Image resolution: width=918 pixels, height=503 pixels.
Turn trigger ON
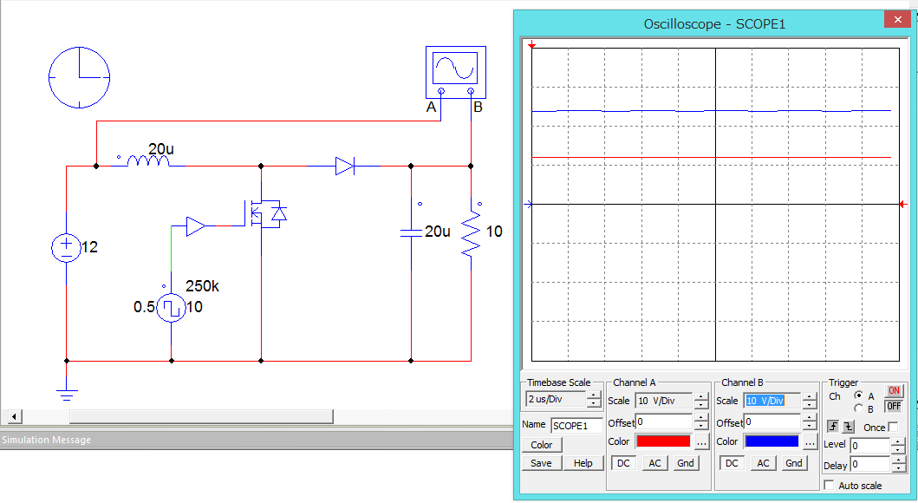pyautogui.click(x=894, y=391)
